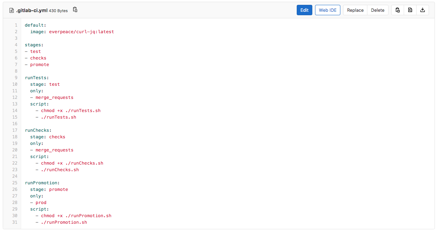Screen dimensions: 438x231
Task: Click 'stage: test' line
Action: 45,84
